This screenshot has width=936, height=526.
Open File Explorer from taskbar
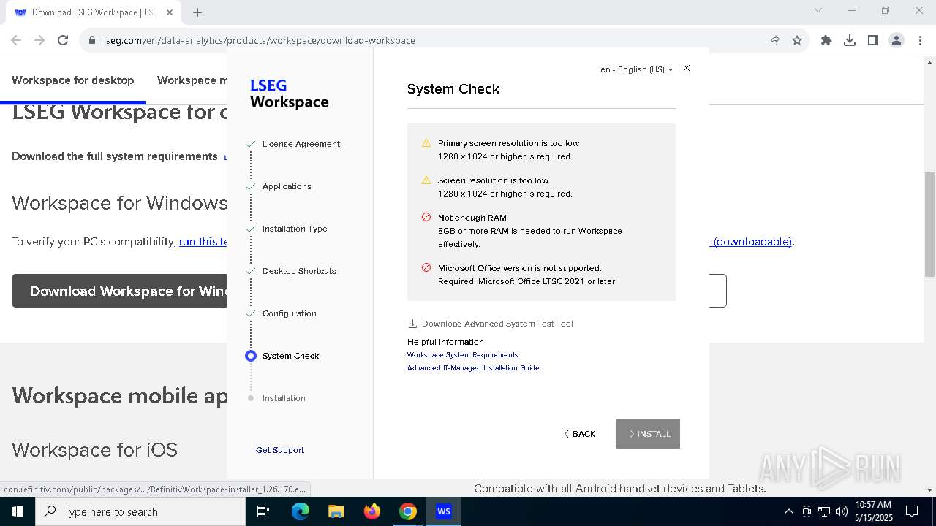coord(336,511)
